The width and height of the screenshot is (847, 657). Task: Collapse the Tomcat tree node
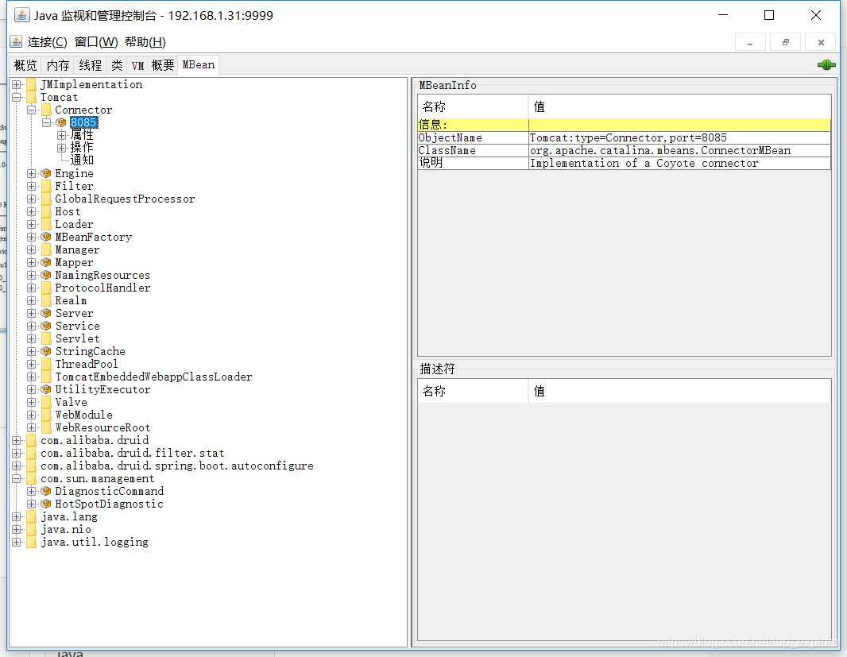17,97
